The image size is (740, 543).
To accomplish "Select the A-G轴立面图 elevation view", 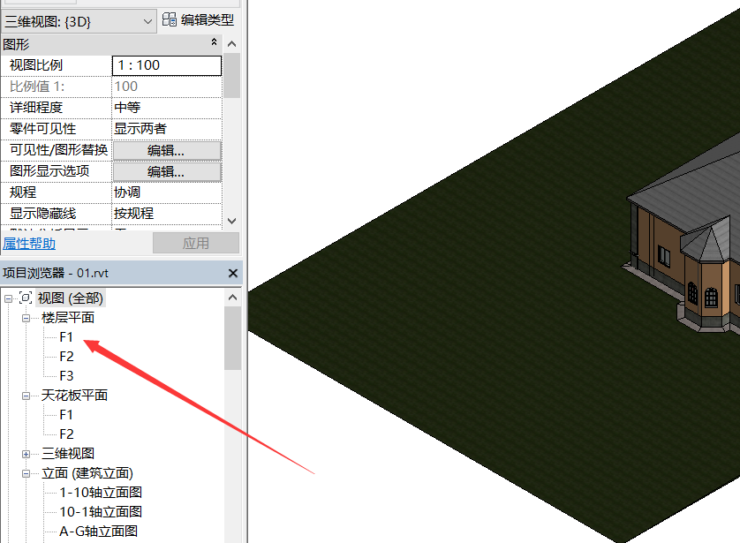I will (98, 532).
